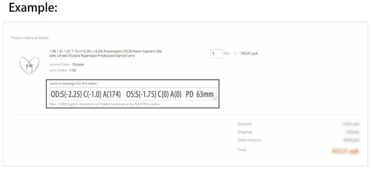
Task: Click the 'Lenses Color:' label
Action: point(60,64)
